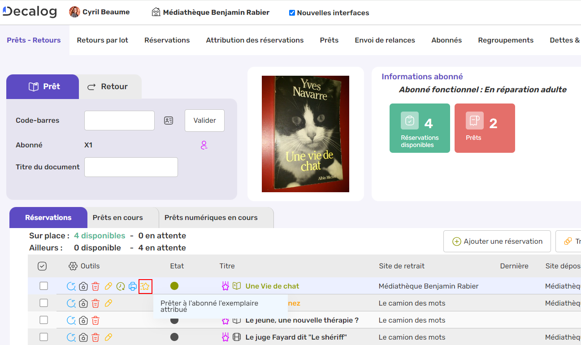The height and width of the screenshot is (345, 581).
Task: Uncheck the Nouvelles interfaces checkbox
Action: pyautogui.click(x=292, y=13)
